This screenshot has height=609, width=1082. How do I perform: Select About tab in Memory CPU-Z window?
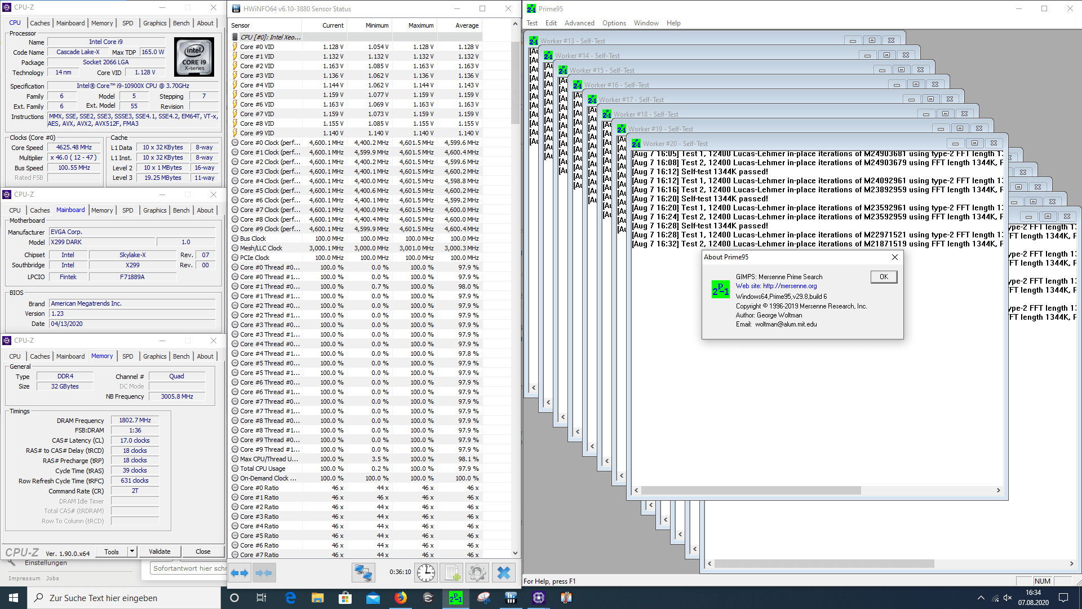(205, 356)
